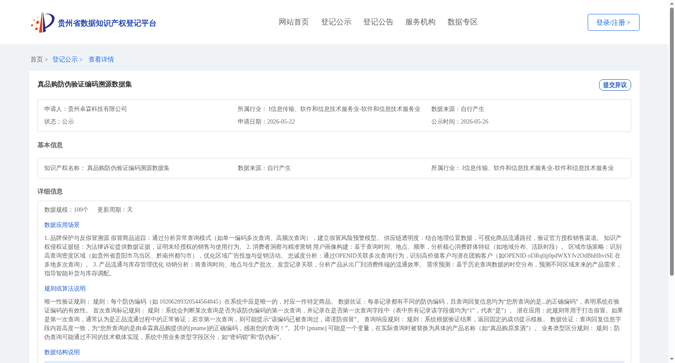The height and width of the screenshot is (363, 675).
Task: Open 登记公告 navigation item
Action: (378, 22)
